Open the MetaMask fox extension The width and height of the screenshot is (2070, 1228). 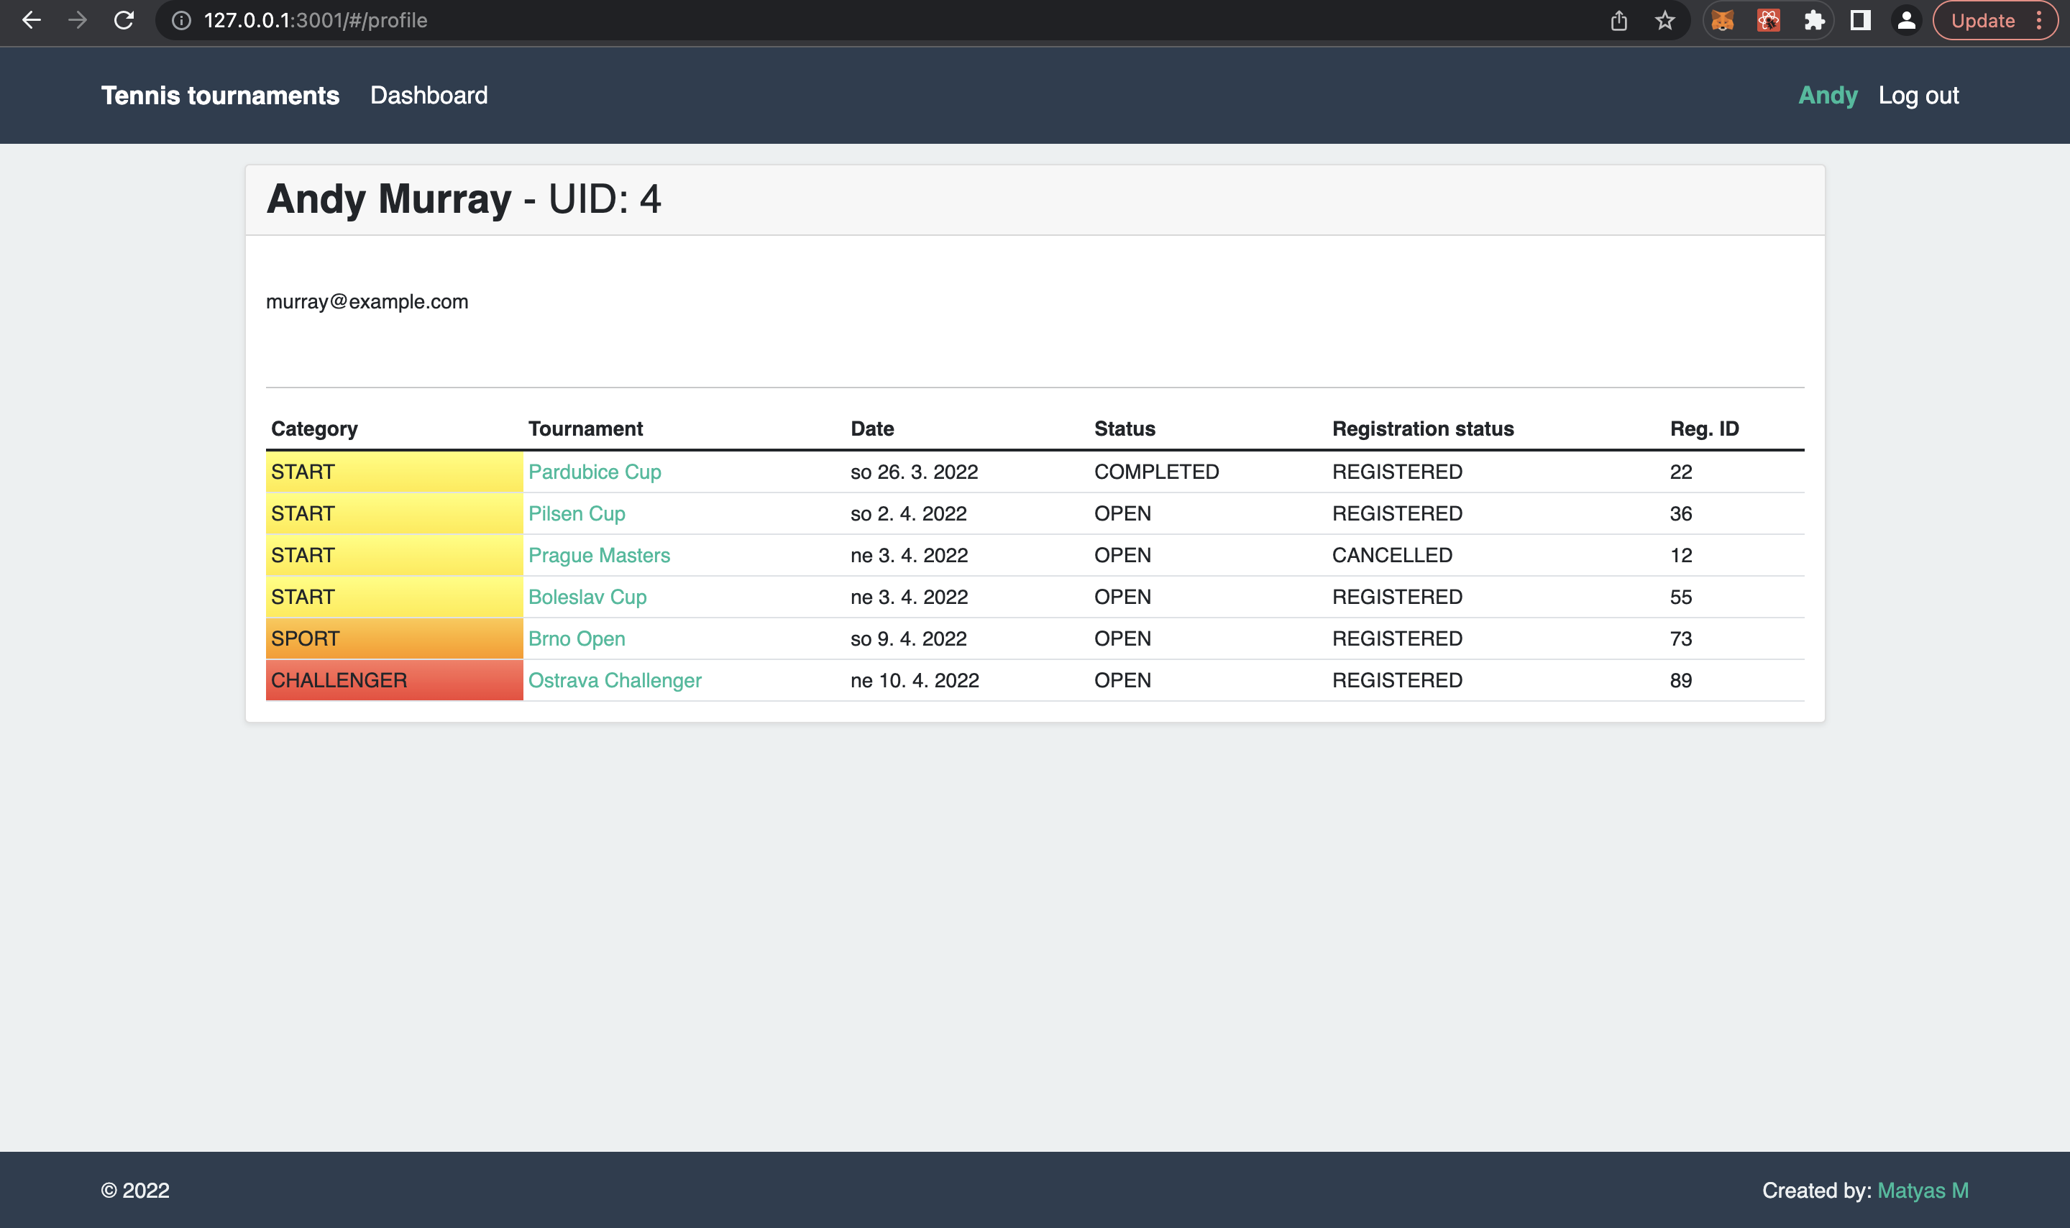pos(1723,21)
